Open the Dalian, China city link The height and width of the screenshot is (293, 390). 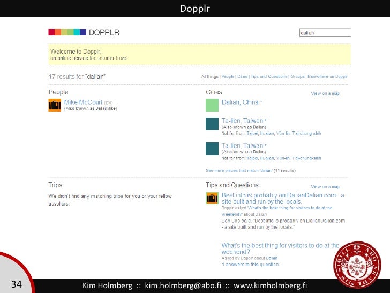(x=240, y=102)
